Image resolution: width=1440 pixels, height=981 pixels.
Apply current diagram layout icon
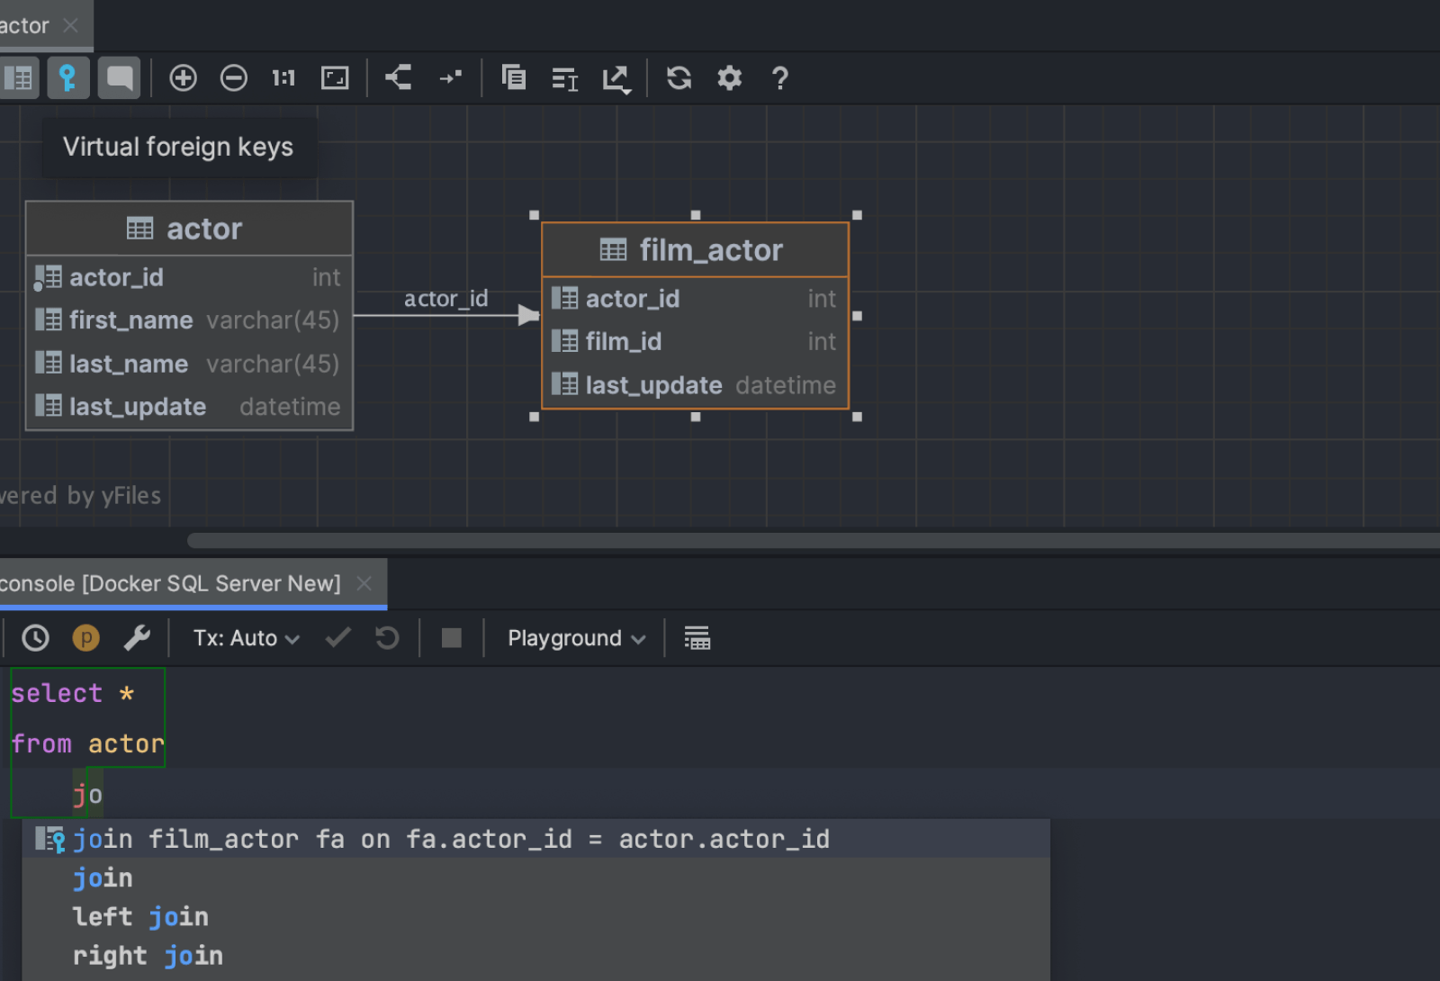(399, 78)
